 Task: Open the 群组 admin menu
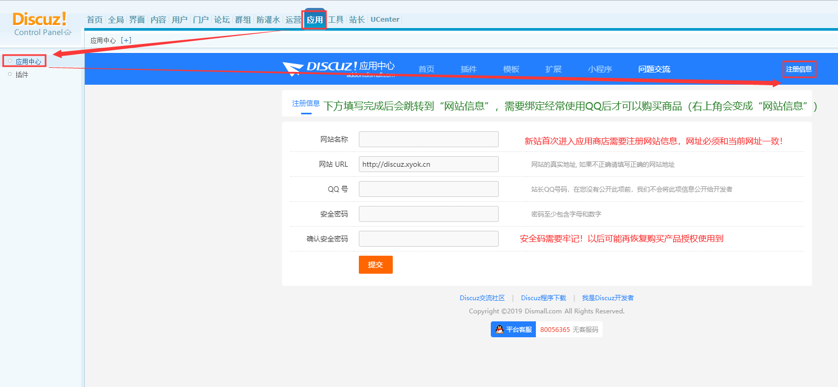(x=243, y=20)
